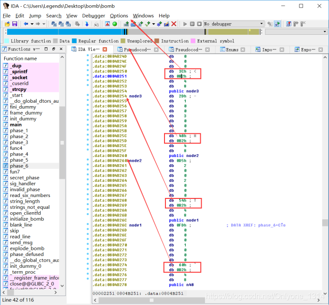Open the Debugger menu
329x305 pixels.
pos(94,16)
